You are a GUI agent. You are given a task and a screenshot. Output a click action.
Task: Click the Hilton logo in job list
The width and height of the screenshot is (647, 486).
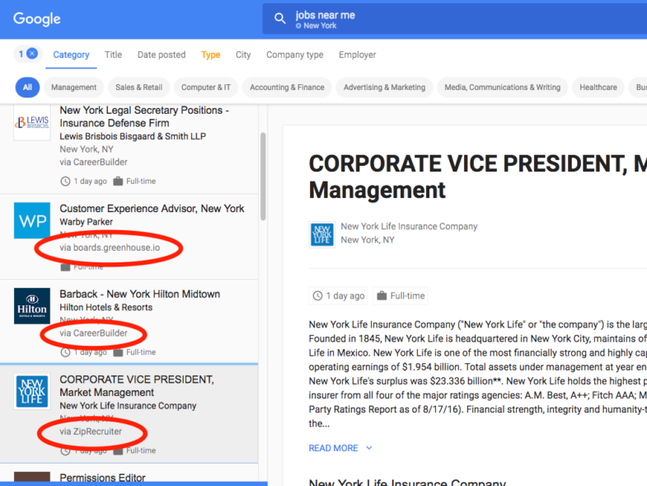[32, 306]
